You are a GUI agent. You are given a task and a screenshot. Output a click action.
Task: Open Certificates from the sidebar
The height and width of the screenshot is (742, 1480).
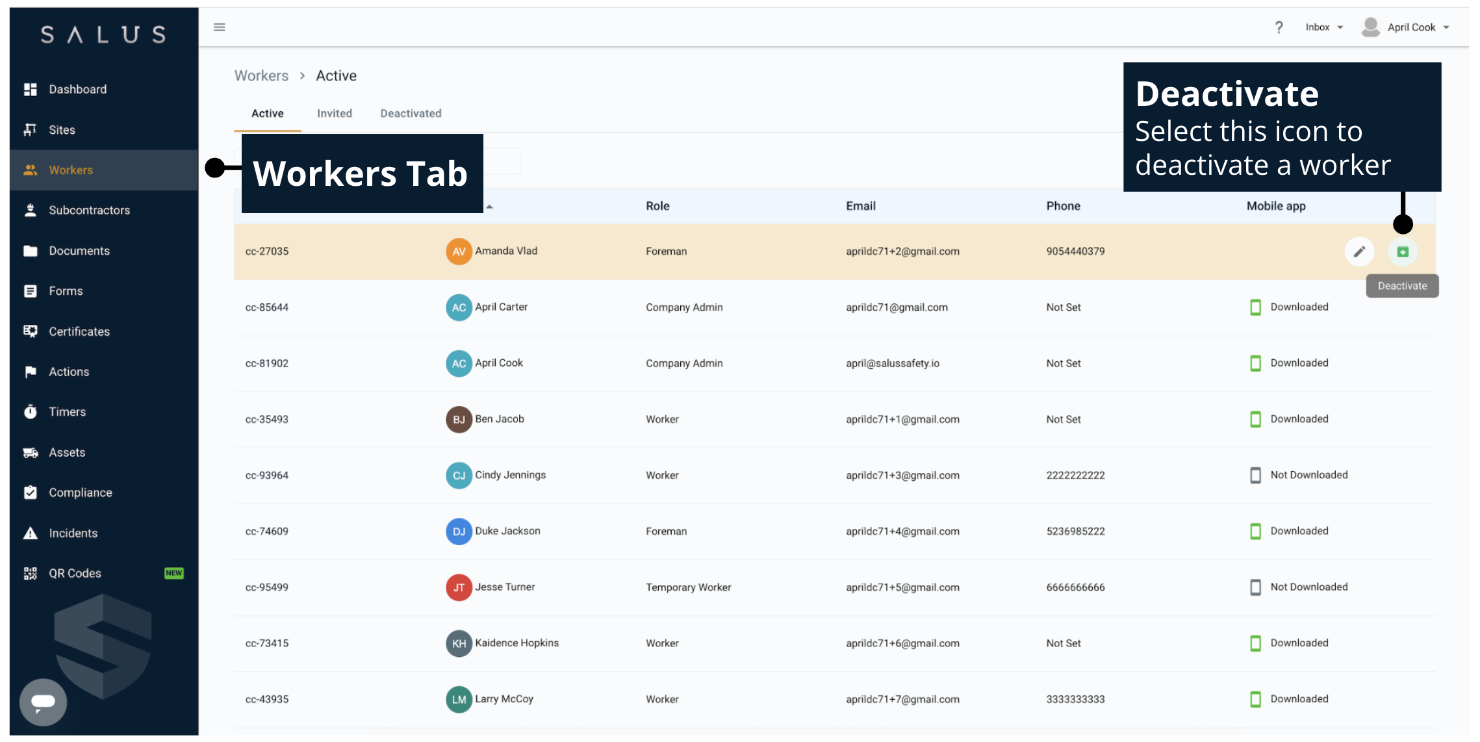[79, 331]
